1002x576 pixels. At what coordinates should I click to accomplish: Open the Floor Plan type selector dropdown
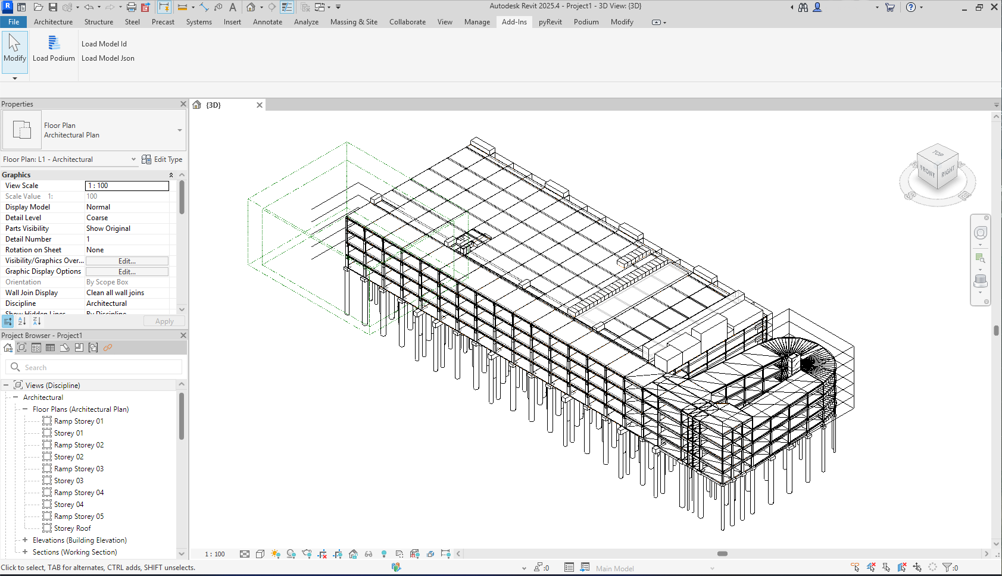tap(179, 130)
